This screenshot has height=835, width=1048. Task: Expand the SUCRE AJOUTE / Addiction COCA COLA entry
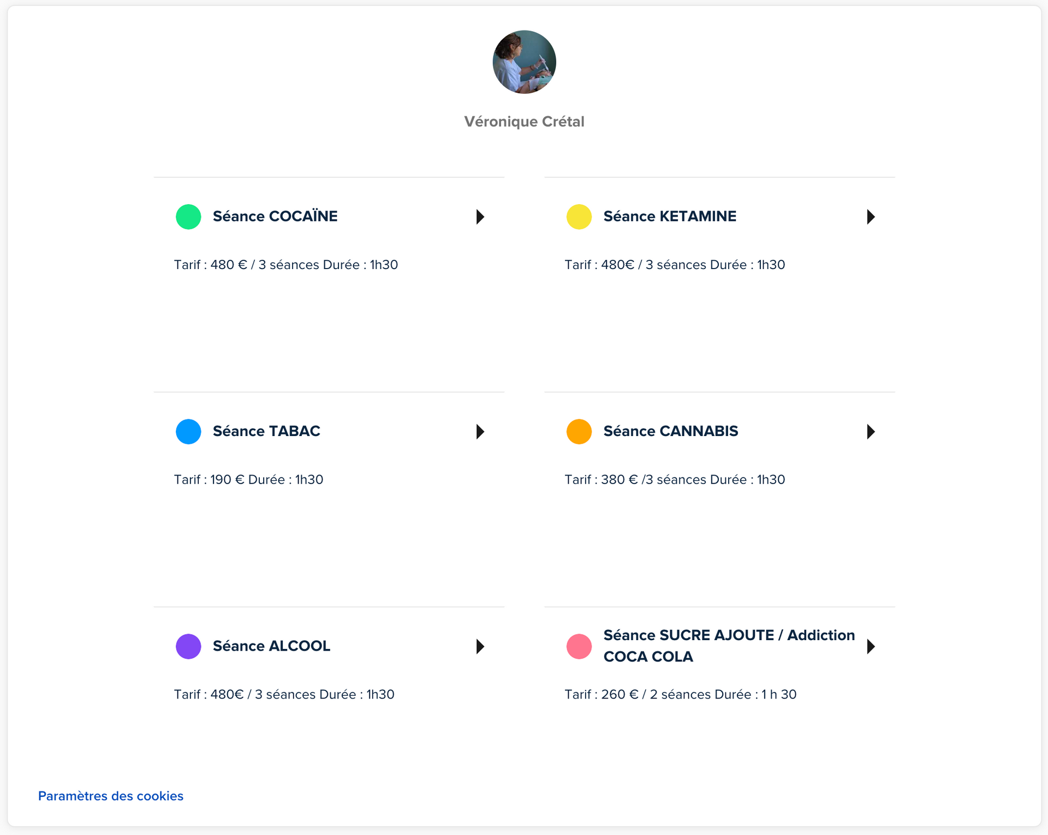[x=871, y=646]
